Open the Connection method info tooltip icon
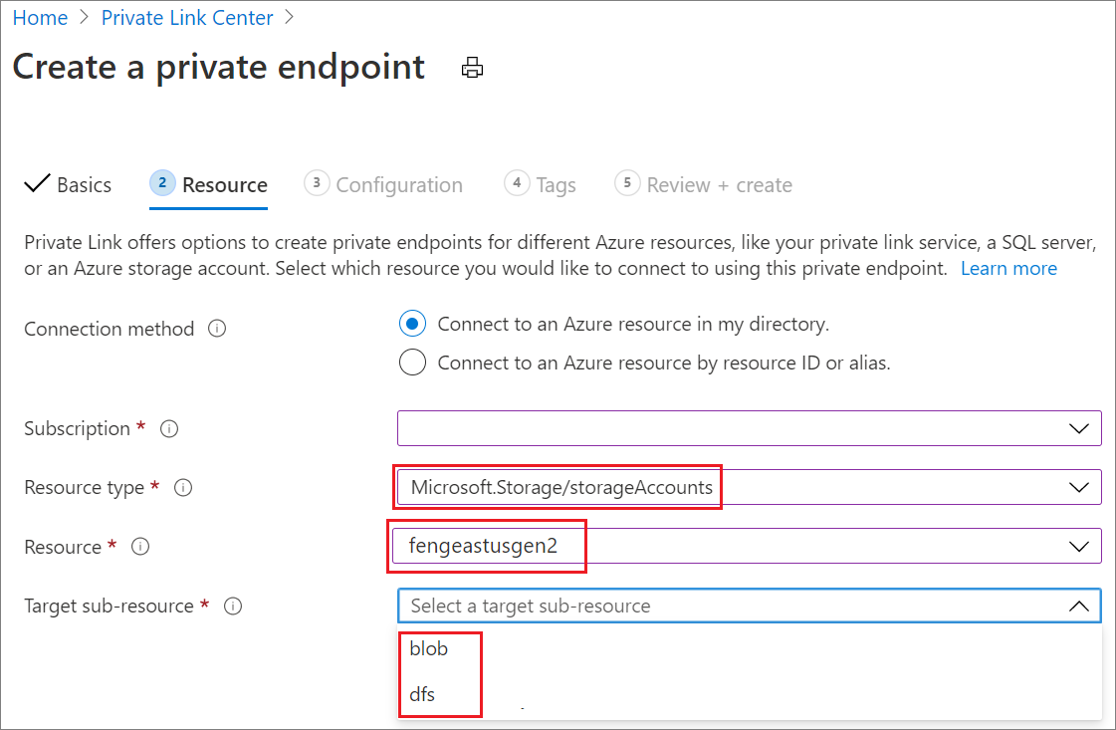The width and height of the screenshot is (1116, 730). click(217, 329)
